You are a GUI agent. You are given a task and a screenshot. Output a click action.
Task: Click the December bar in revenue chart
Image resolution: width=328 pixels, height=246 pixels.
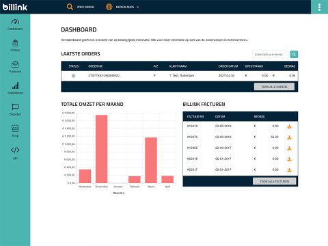click(x=101, y=149)
